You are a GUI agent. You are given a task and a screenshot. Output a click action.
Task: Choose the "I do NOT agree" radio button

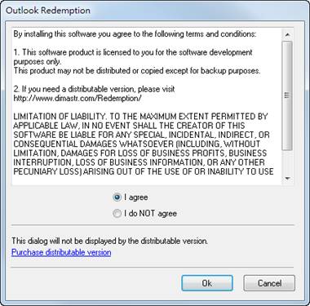click(117, 214)
